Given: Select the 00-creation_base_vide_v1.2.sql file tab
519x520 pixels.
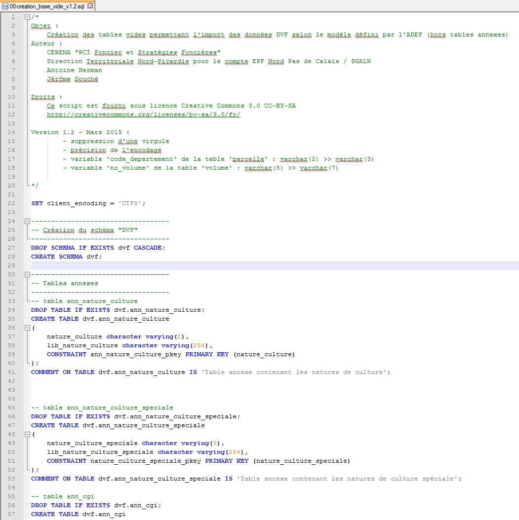Looking at the screenshot, I should (x=47, y=6).
